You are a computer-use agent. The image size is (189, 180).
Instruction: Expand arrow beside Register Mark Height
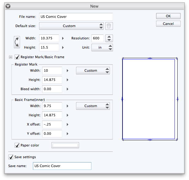point(67,80)
